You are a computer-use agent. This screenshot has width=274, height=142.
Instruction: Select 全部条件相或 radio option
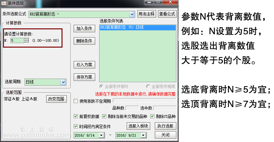point(148,86)
